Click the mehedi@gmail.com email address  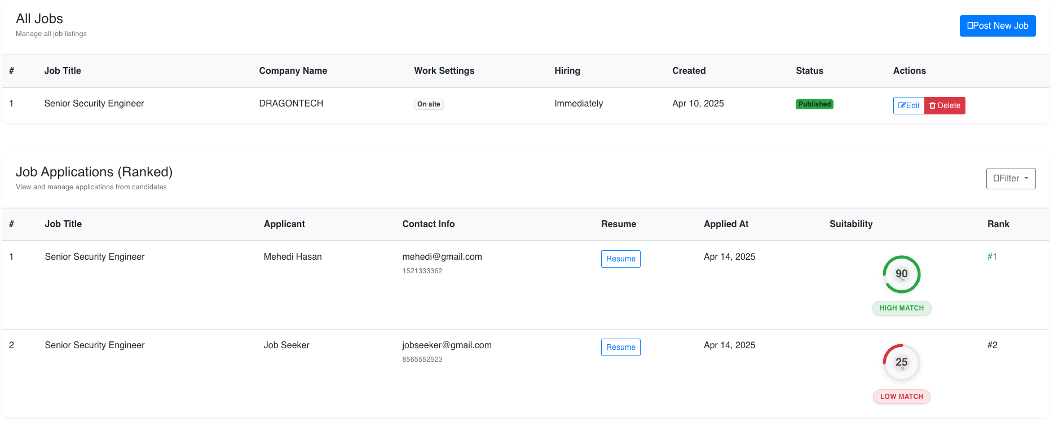tap(442, 257)
